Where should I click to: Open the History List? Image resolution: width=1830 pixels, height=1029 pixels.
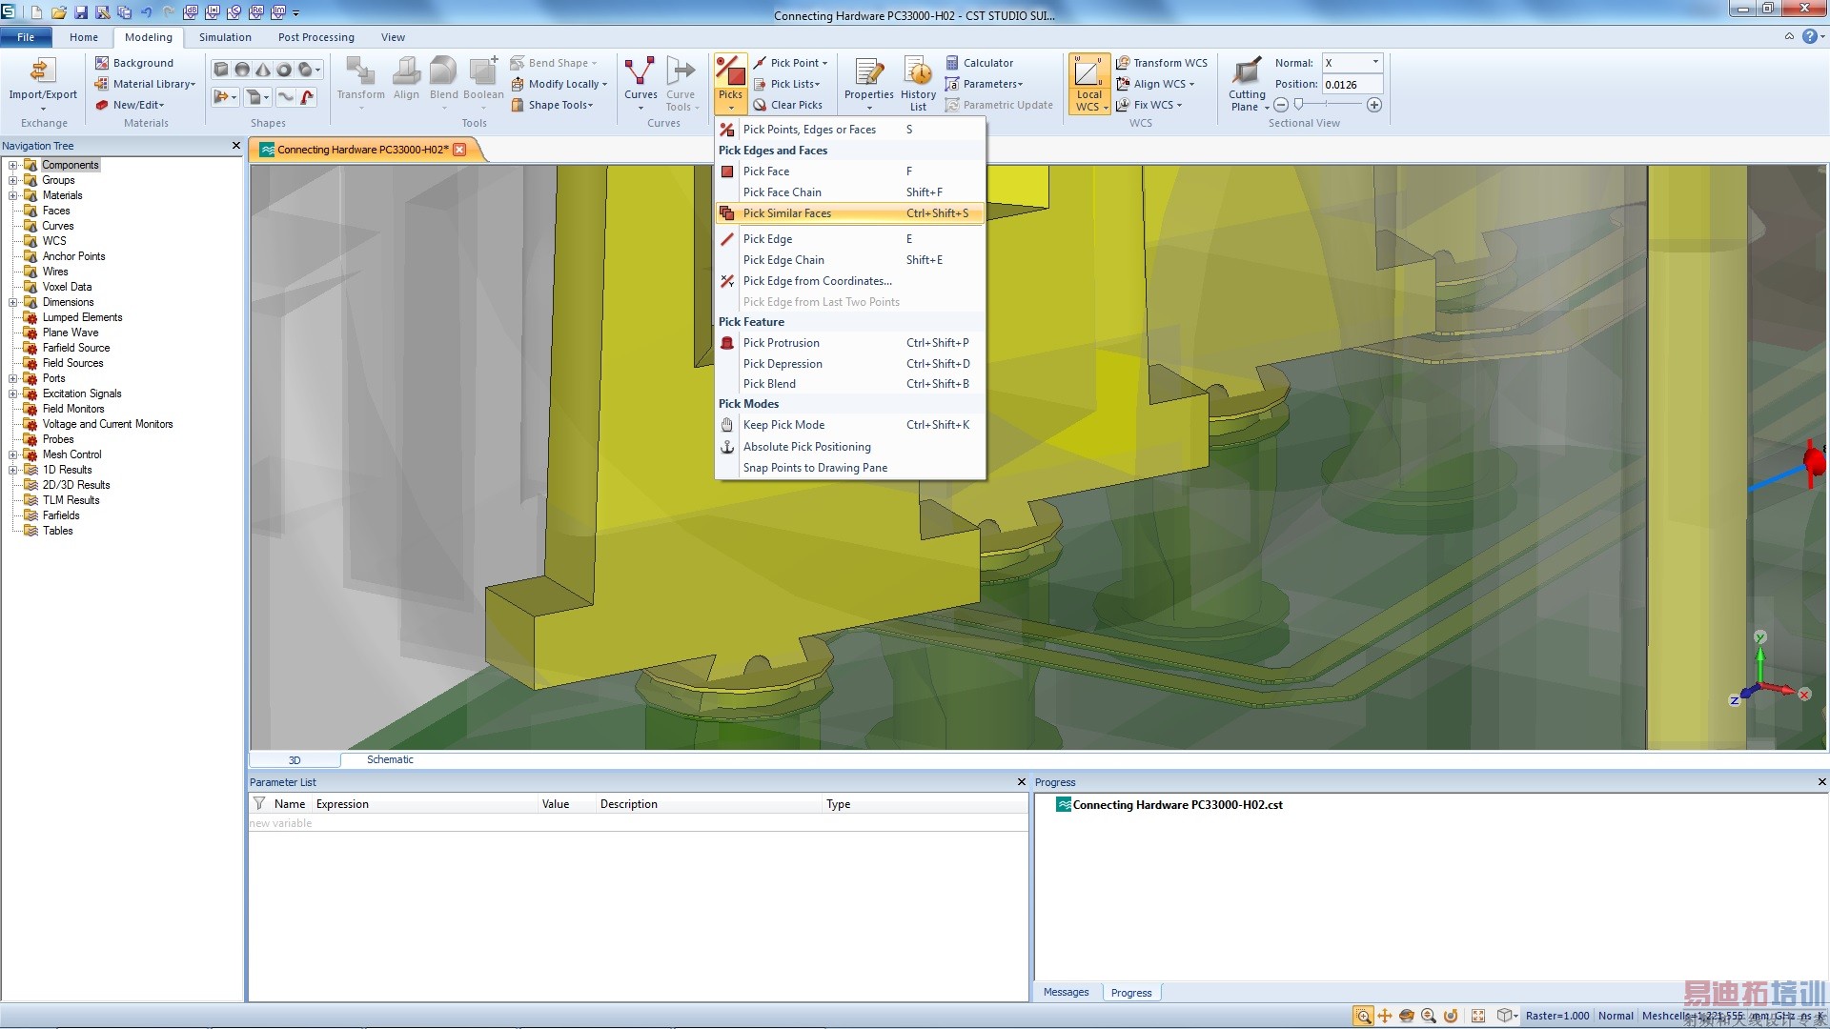point(918,72)
